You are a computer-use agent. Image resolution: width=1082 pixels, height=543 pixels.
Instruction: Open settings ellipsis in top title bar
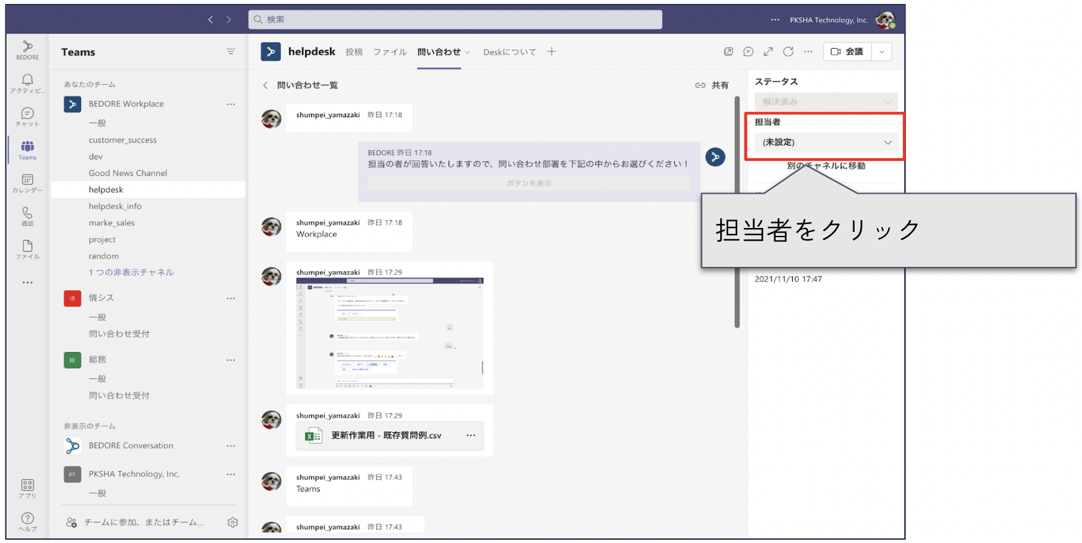coord(775,20)
